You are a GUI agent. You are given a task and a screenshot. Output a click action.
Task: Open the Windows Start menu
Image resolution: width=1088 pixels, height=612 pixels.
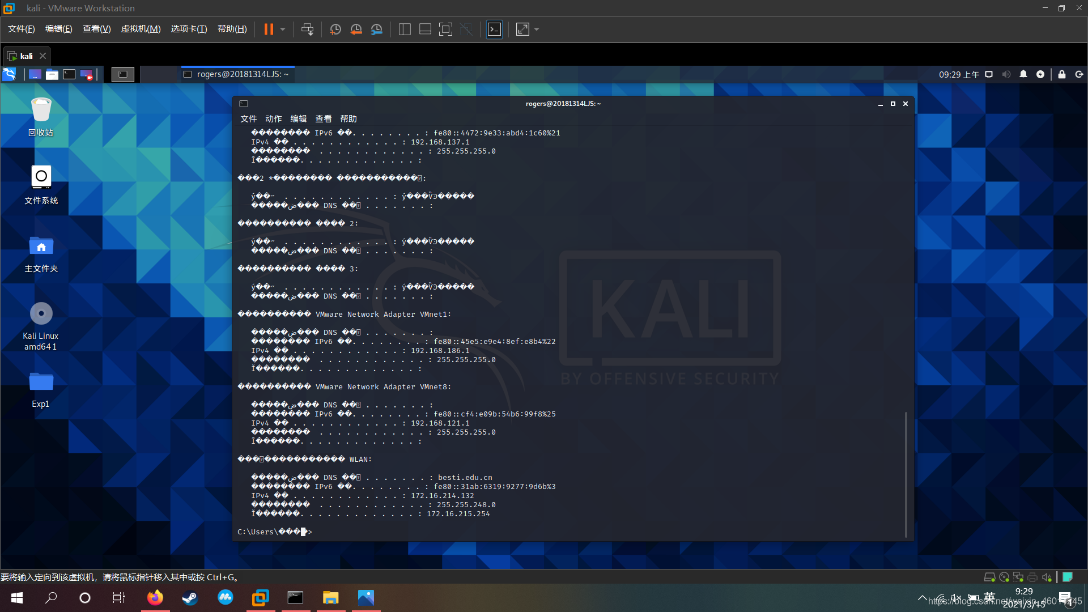point(17,598)
